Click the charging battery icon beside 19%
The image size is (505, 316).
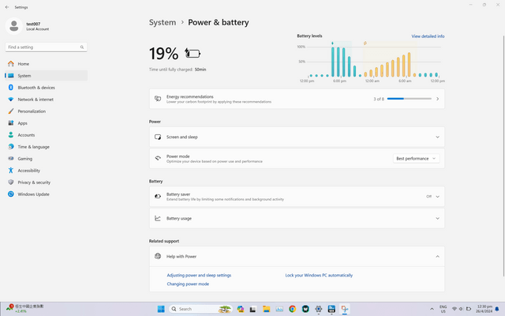pos(193,53)
